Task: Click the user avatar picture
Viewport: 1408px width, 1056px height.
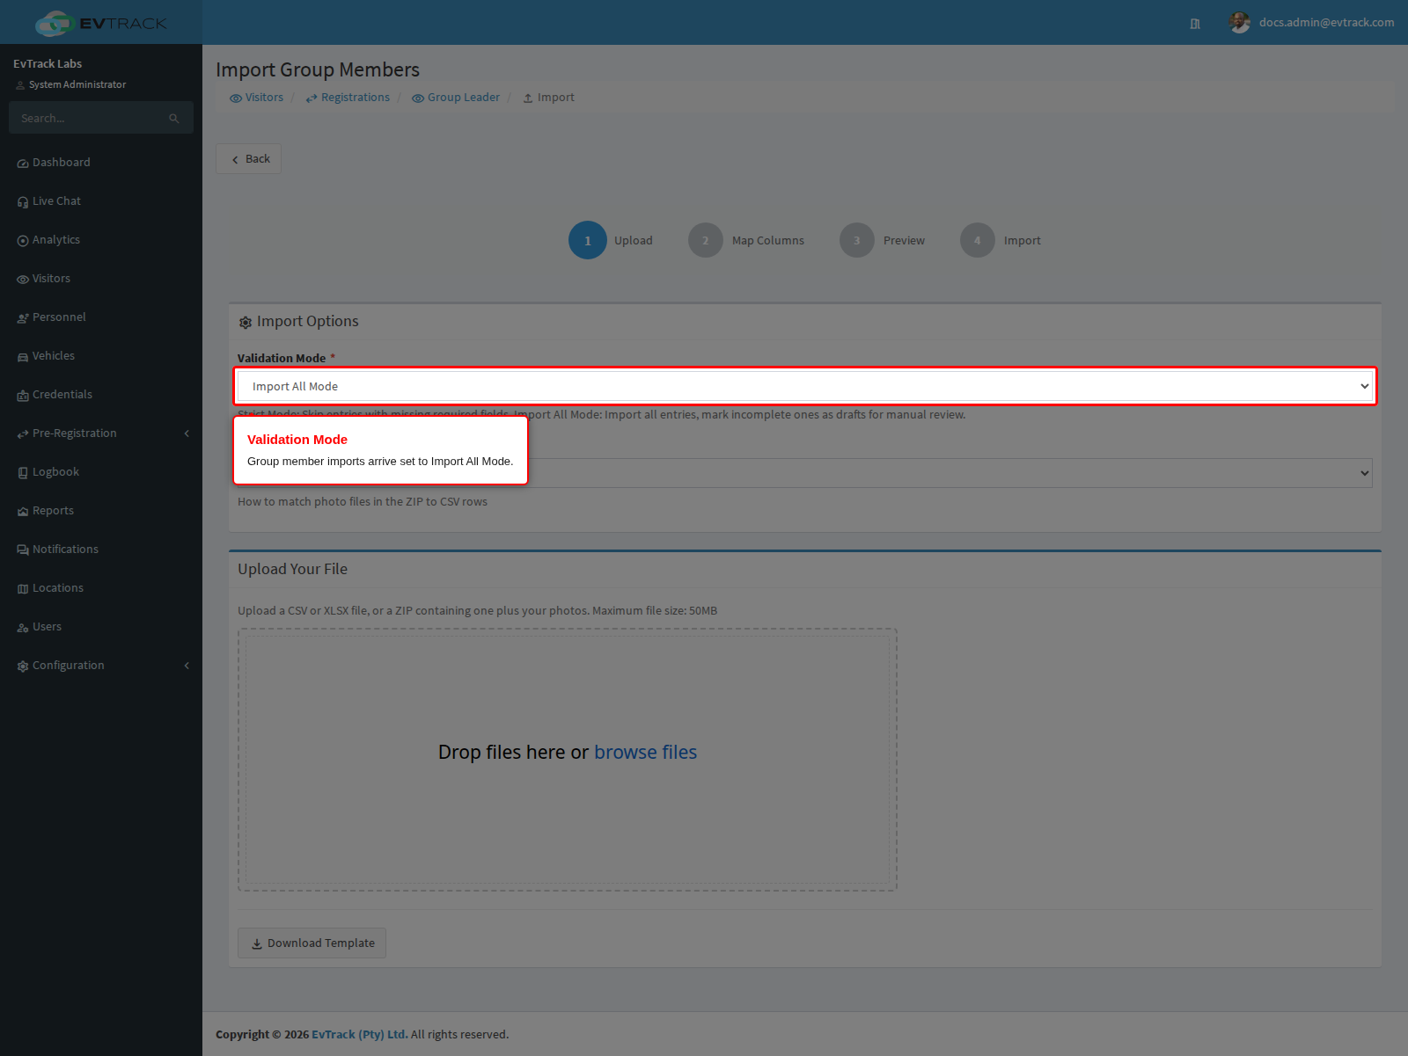Action: pyautogui.click(x=1240, y=23)
